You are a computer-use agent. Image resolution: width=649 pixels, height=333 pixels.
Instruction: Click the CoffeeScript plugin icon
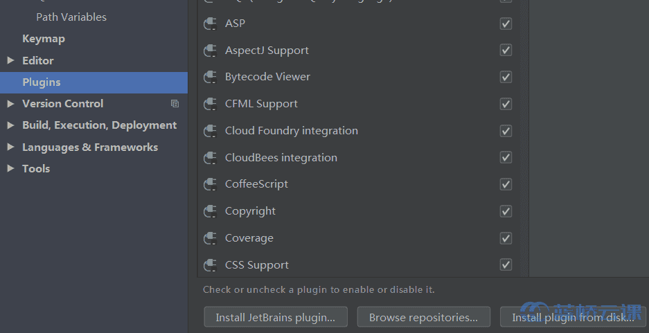tap(211, 184)
